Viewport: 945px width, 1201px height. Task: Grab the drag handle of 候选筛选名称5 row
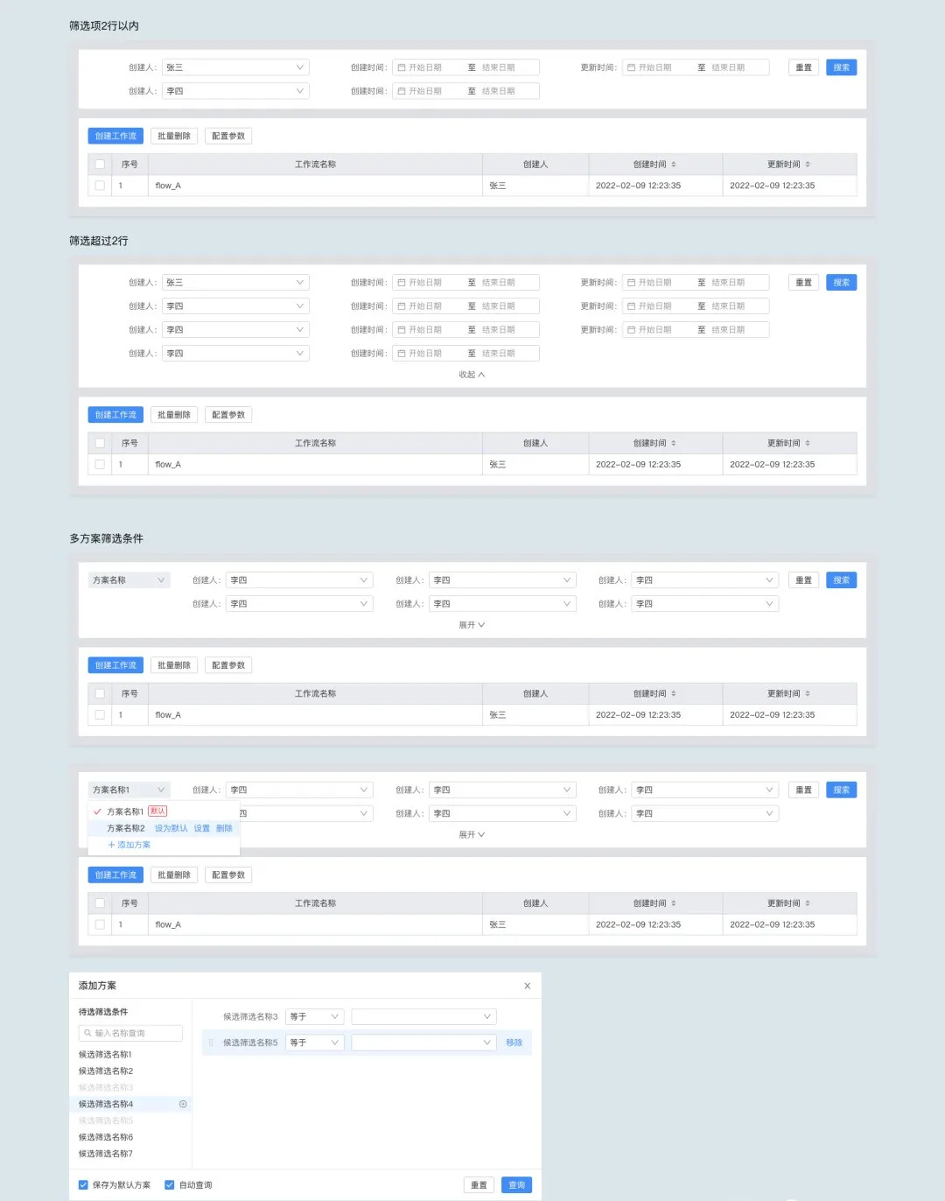(211, 1043)
